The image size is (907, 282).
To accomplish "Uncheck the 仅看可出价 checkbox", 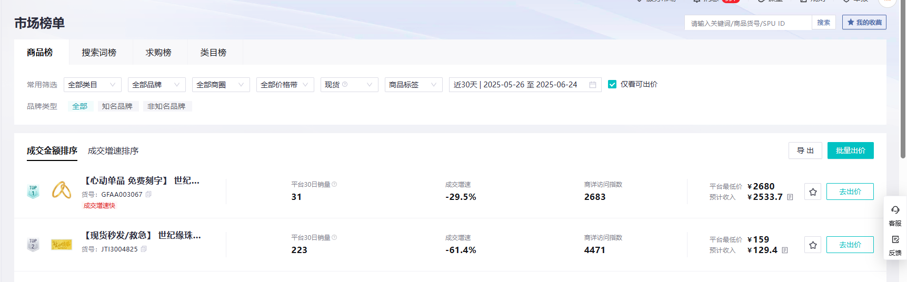I will [612, 84].
